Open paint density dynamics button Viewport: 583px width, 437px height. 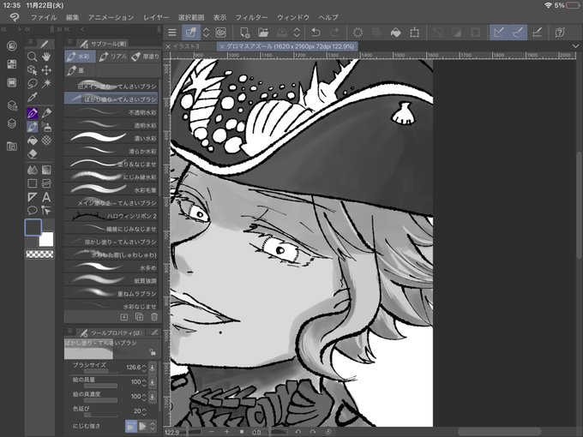click(153, 397)
